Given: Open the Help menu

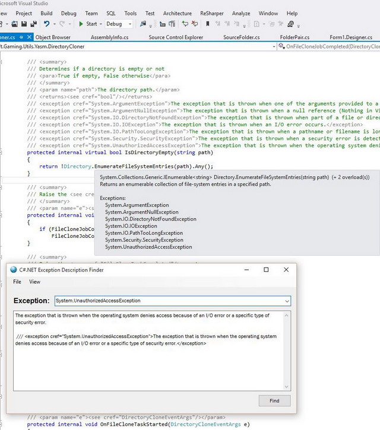Looking at the screenshot, I should [x=292, y=13].
